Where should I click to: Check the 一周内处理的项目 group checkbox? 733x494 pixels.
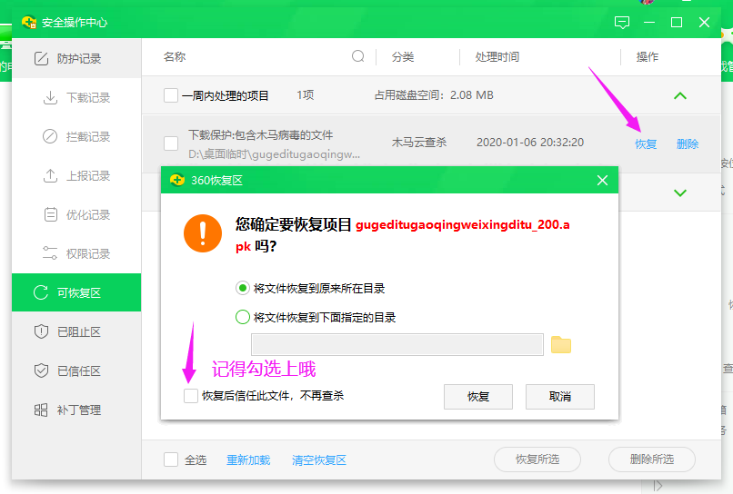pyautogui.click(x=171, y=95)
